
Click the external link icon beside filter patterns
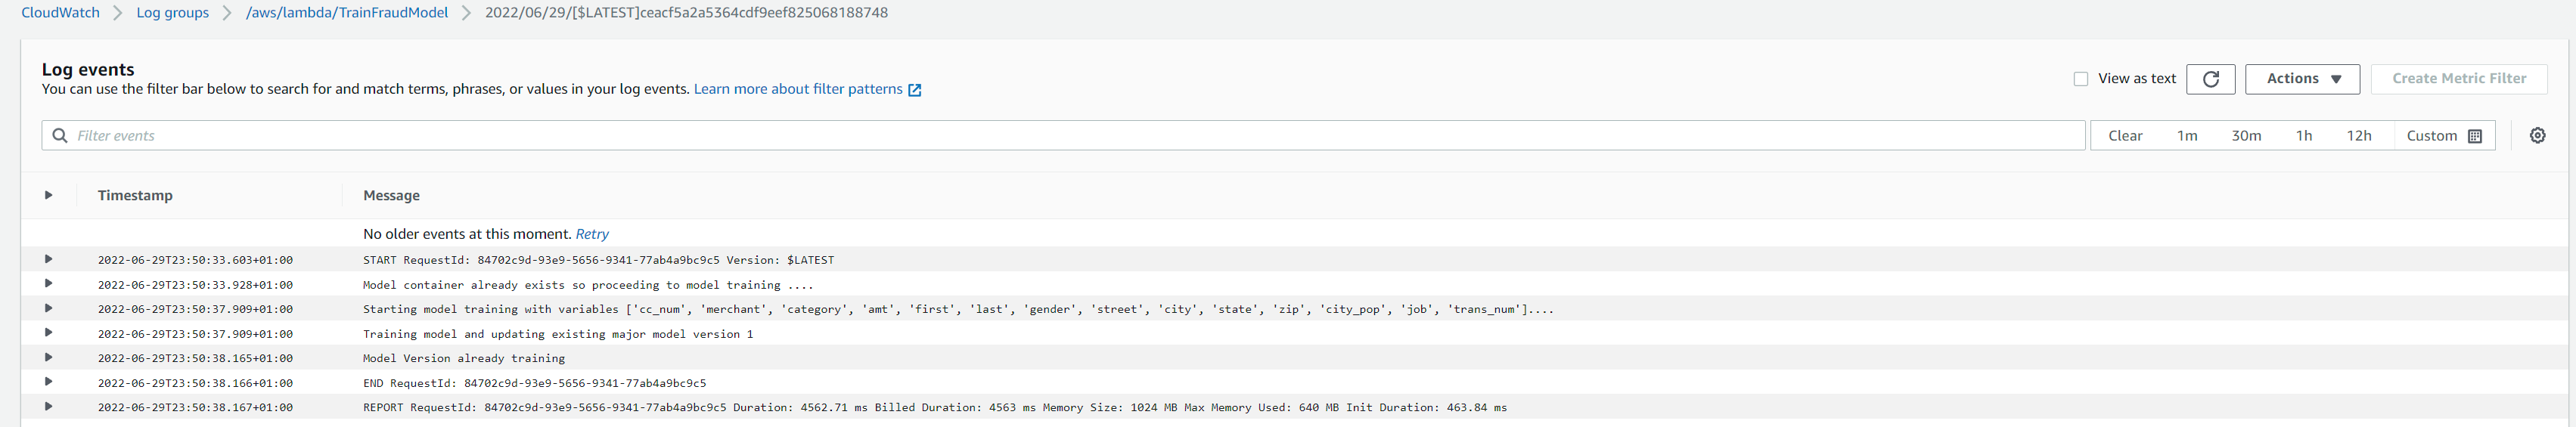(914, 90)
